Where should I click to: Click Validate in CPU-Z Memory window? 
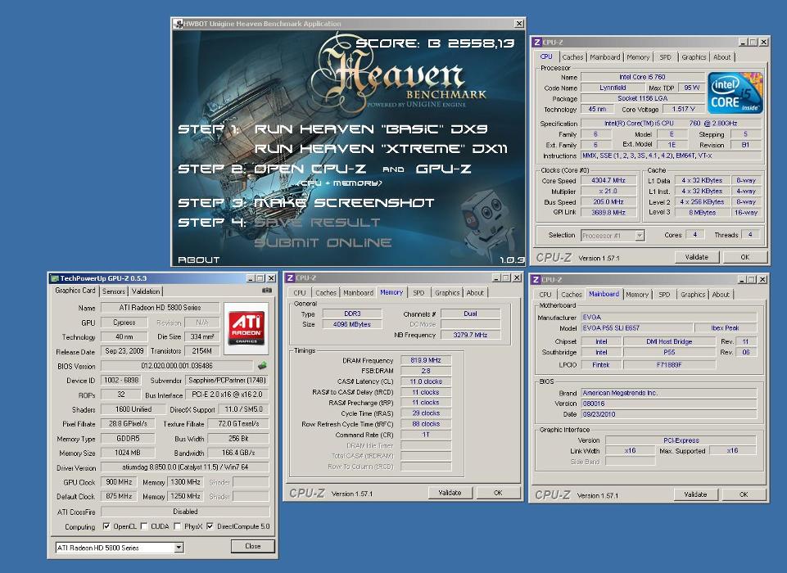[x=450, y=493]
